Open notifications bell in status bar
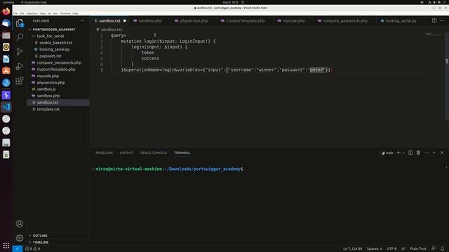 443,249
